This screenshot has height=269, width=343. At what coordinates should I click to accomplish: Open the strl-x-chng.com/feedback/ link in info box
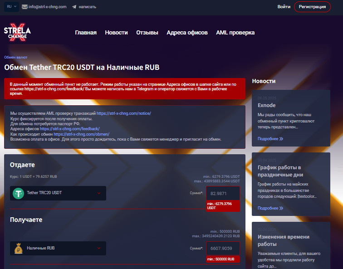pyautogui.click(x=69, y=129)
